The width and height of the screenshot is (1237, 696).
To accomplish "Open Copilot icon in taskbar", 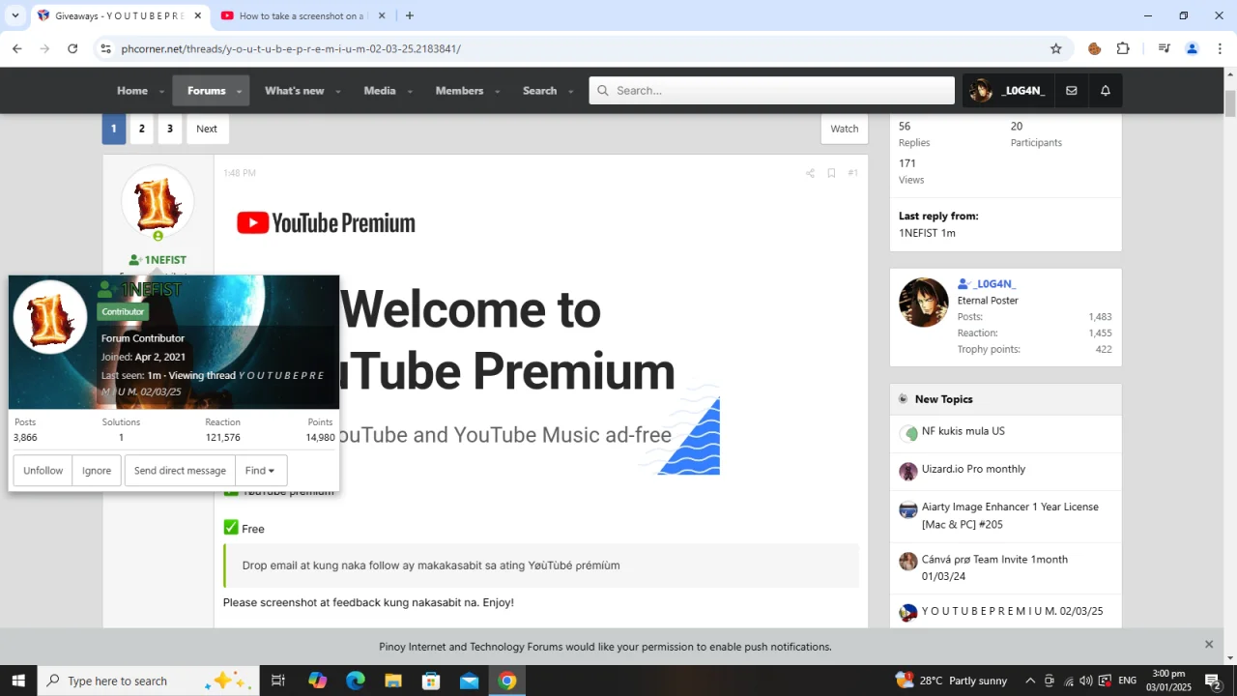I will pyautogui.click(x=317, y=681).
